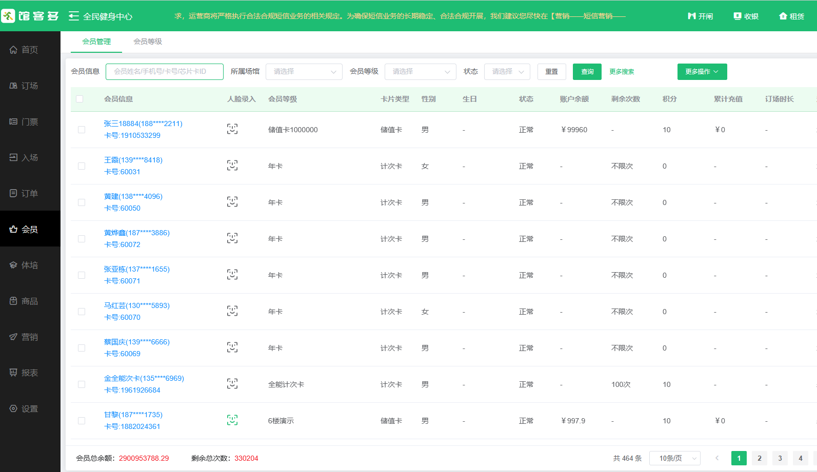Check the row checkbox for 张三18884
817x472 pixels.
tap(82, 130)
